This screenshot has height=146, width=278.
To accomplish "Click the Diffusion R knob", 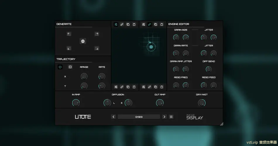I will pyautogui.click(x=128, y=103).
